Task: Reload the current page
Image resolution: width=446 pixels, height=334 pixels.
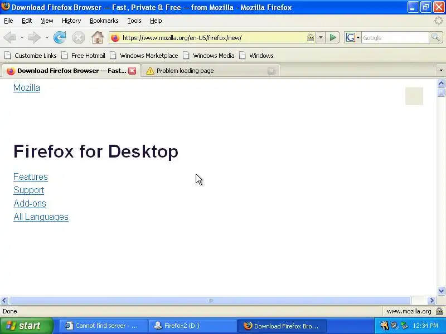Action: 60,37
